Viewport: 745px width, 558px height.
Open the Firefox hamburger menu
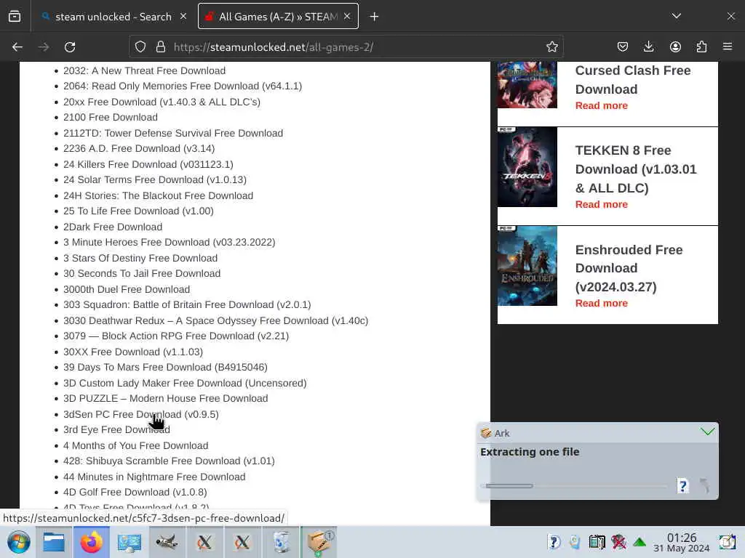click(728, 46)
